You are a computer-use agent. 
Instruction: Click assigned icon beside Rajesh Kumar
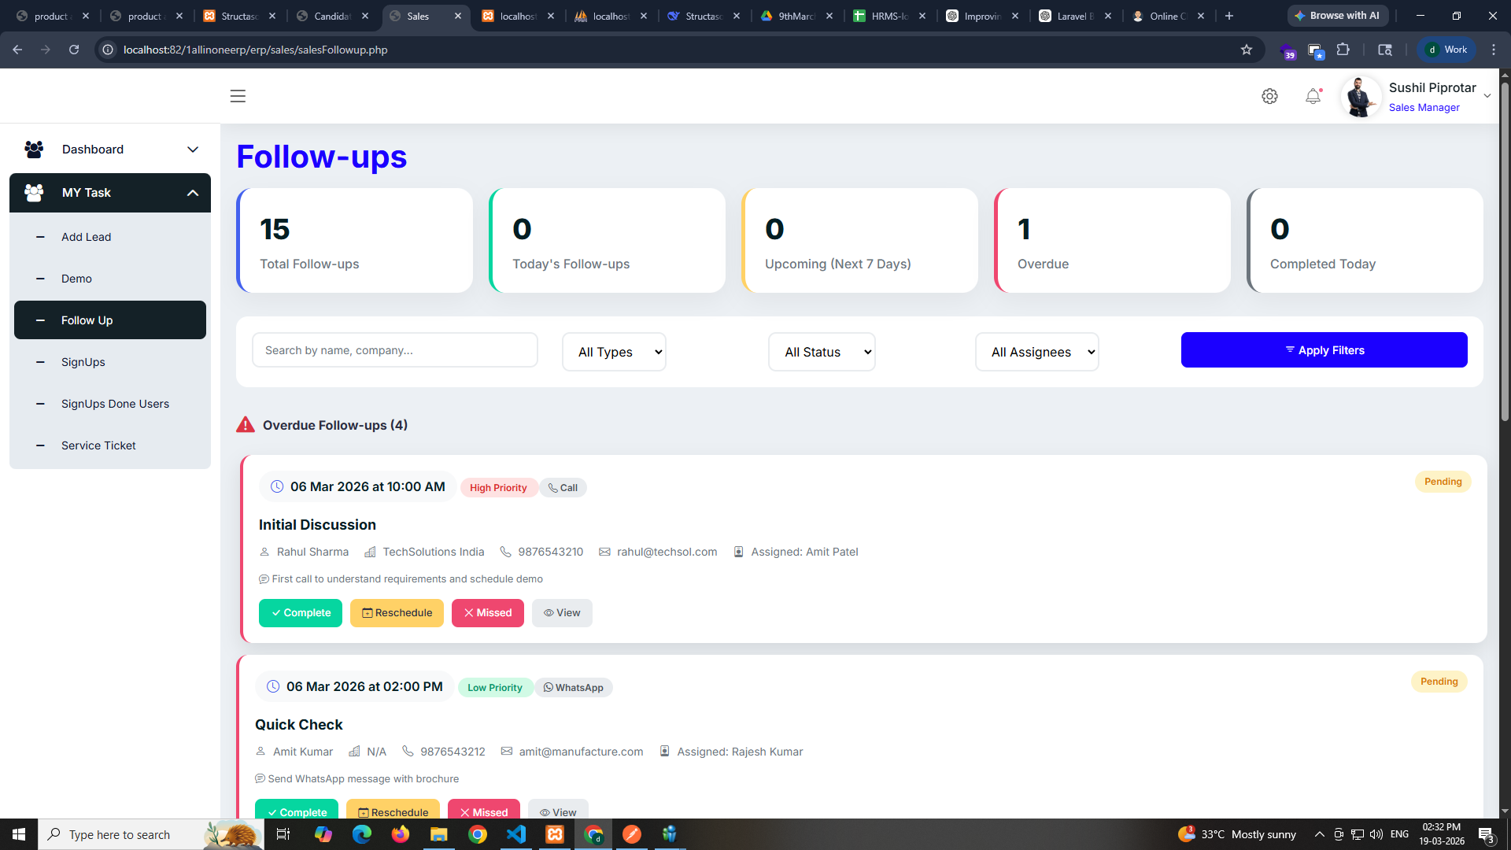click(x=664, y=752)
